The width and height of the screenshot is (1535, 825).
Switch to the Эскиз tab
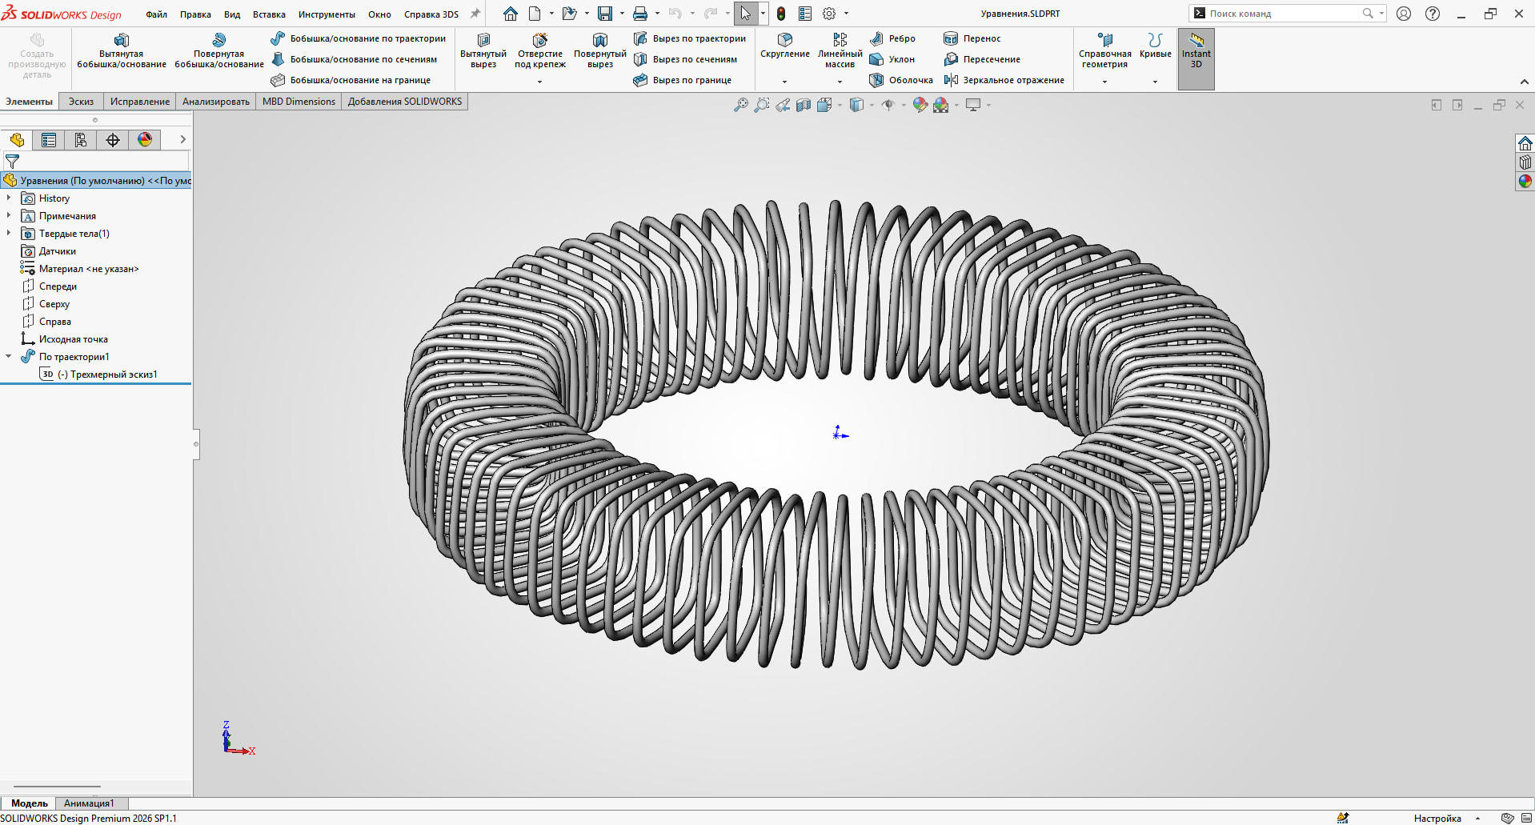pyautogui.click(x=81, y=102)
